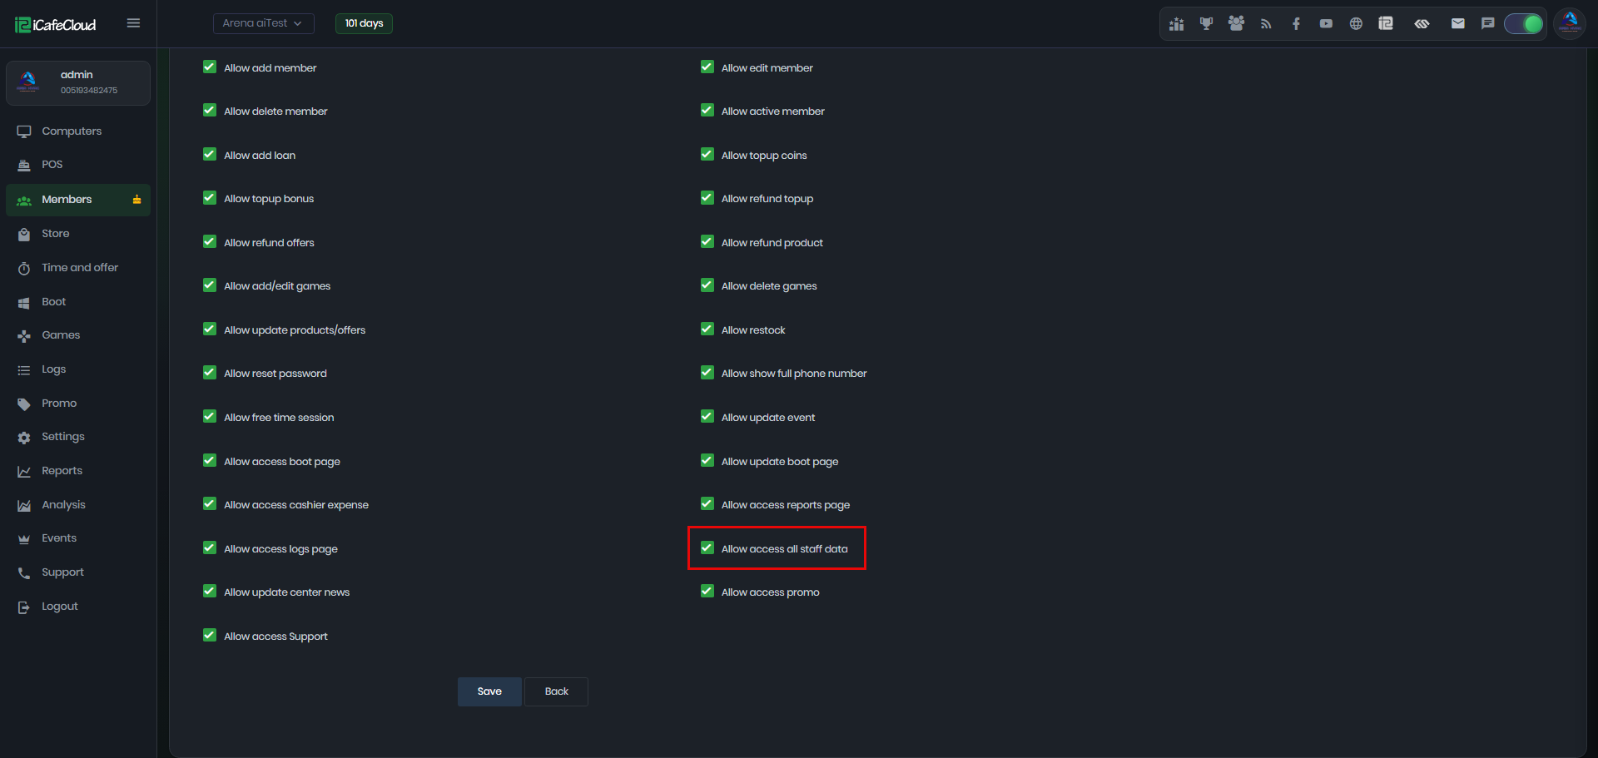Click the 101 days license badge
1598x758 pixels.
click(x=364, y=23)
